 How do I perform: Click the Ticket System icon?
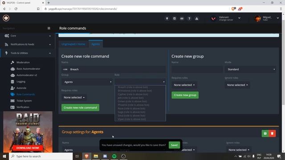coord(12,101)
